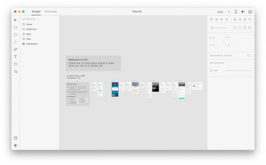
Task: Click the Welcome to XD banner
Action: (x=93, y=63)
